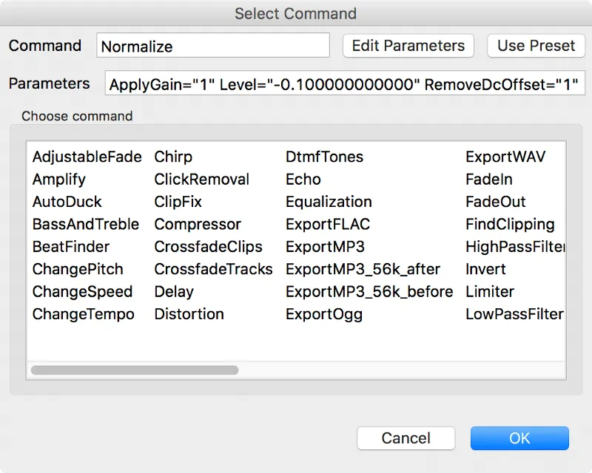This screenshot has width=592, height=473.
Task: Cancel the Select Command dialog
Action: 406,438
